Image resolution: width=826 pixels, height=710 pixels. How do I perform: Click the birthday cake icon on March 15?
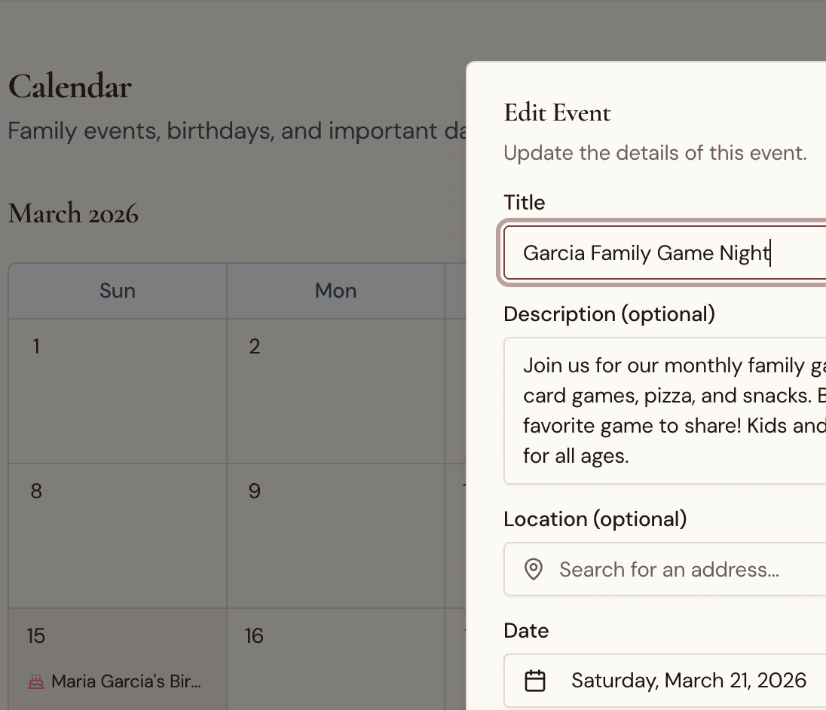(x=35, y=681)
